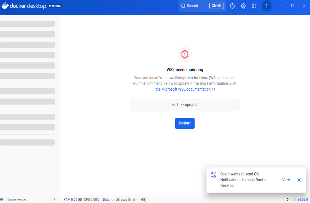Click the Scout sparkle notification icon
310x203 pixels.
coord(213,175)
